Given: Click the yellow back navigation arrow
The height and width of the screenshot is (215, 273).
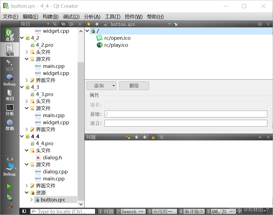Looking at the screenshot, I should click(88, 24).
